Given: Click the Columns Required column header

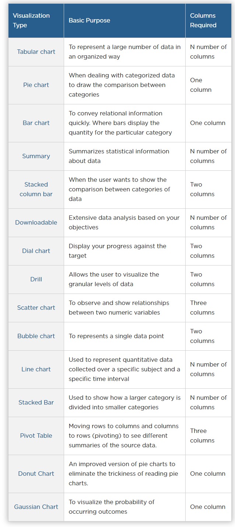Looking at the screenshot, I should point(203,20).
